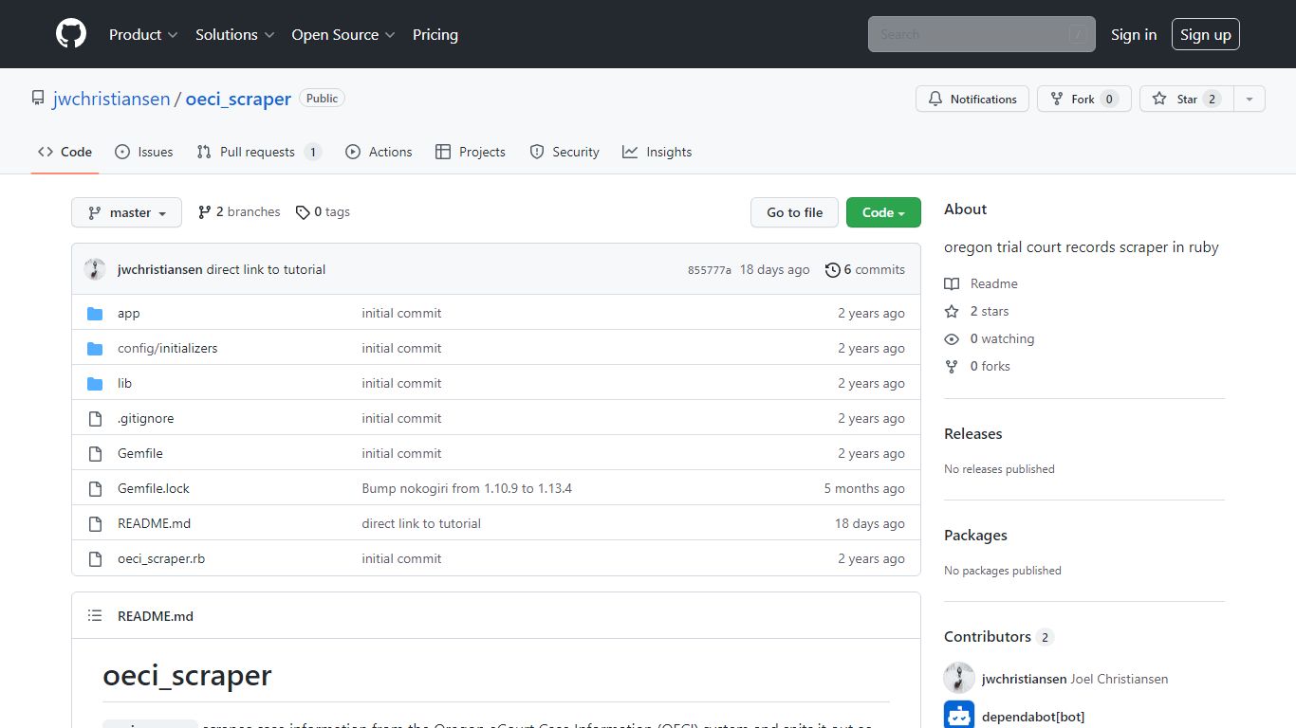Open the master branch selector
Screen dimensions: 1296x728
pos(126,212)
